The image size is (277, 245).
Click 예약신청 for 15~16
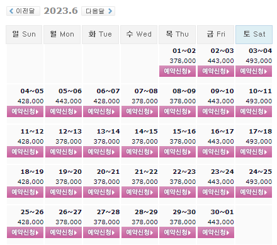click(178, 152)
